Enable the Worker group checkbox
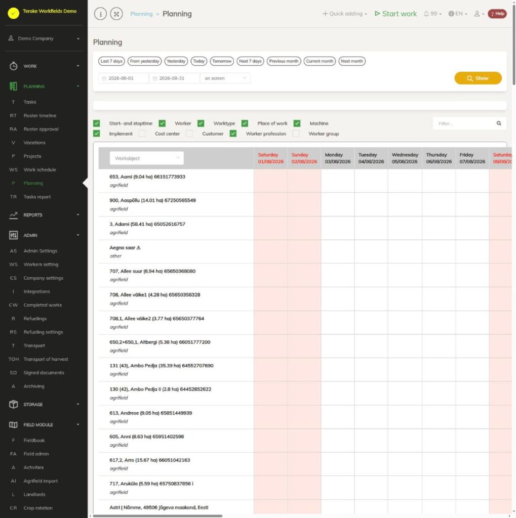 (296, 134)
